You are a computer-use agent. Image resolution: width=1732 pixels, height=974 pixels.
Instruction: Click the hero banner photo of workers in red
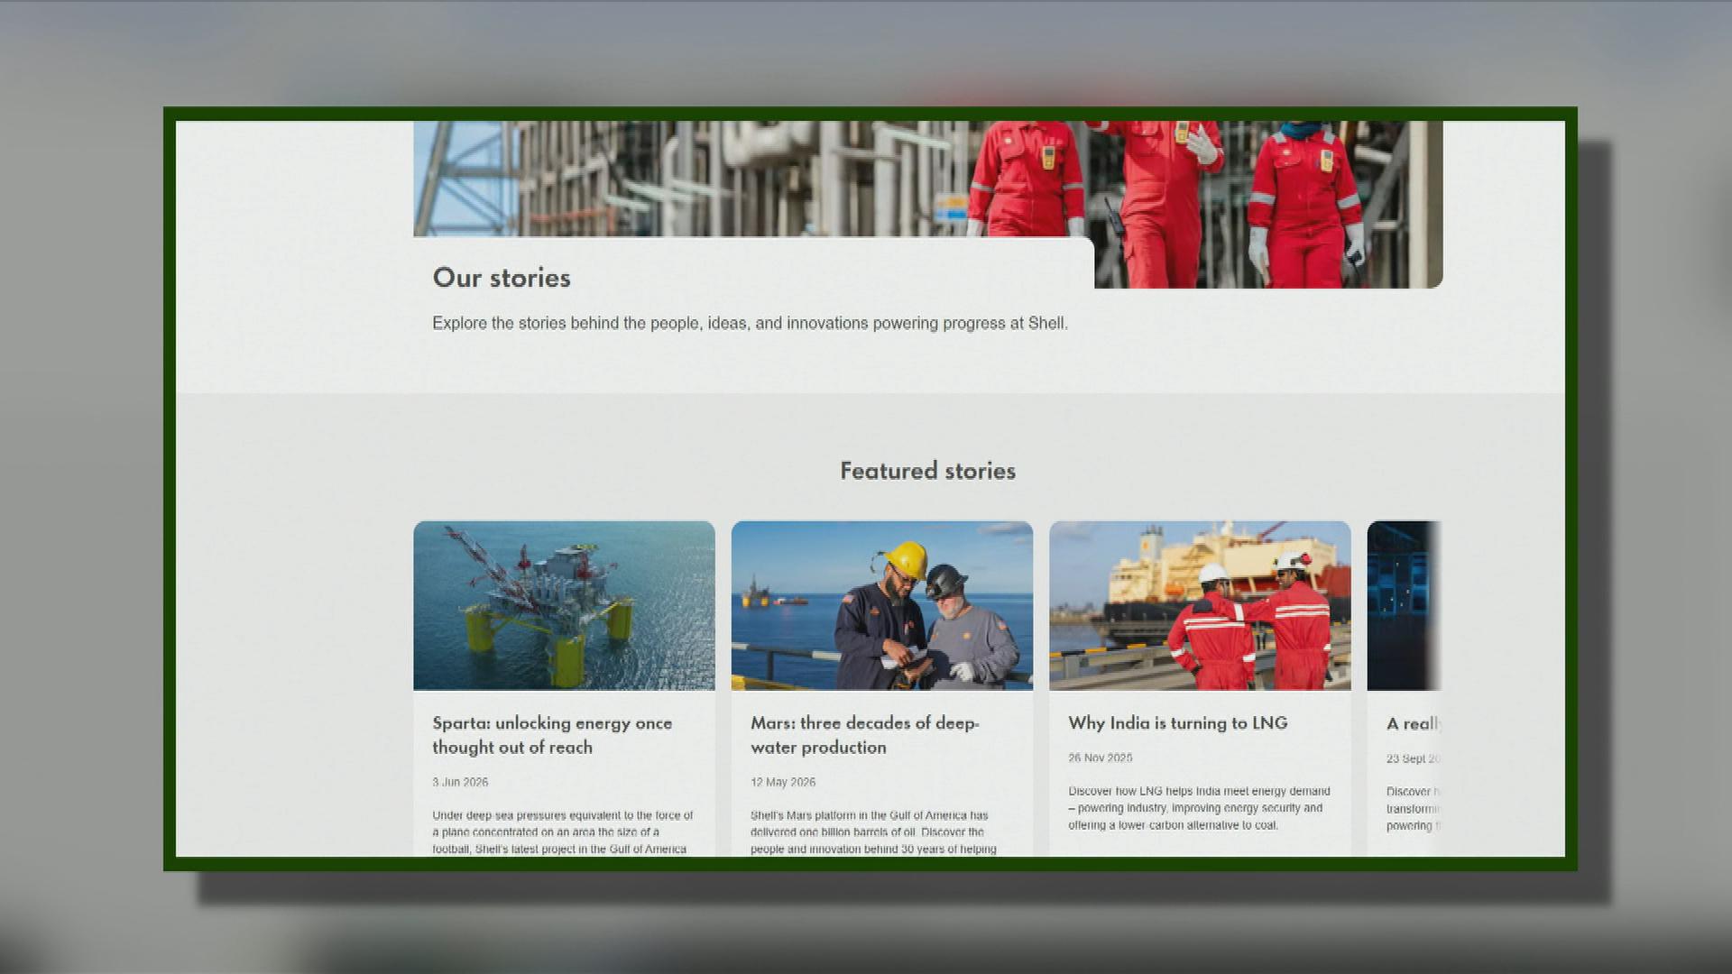click(928, 179)
